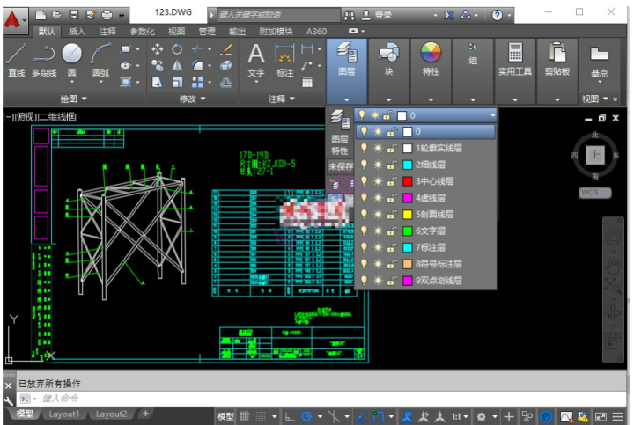The width and height of the screenshot is (634, 425).
Task: Click the Save icon in quick access
Action: click(x=74, y=15)
